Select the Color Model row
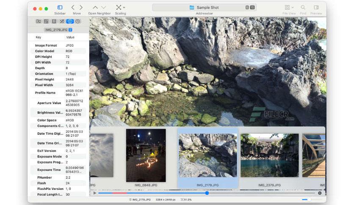 [x=58, y=51]
